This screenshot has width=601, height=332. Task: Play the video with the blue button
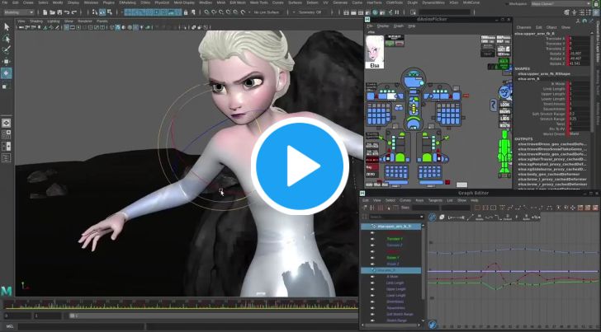coord(300,166)
